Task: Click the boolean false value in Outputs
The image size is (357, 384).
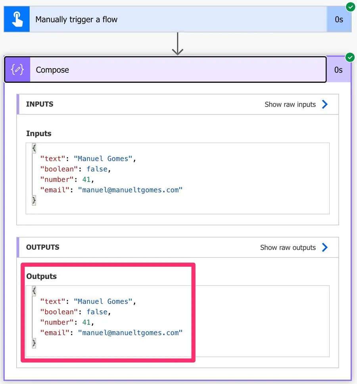Action: (97, 312)
